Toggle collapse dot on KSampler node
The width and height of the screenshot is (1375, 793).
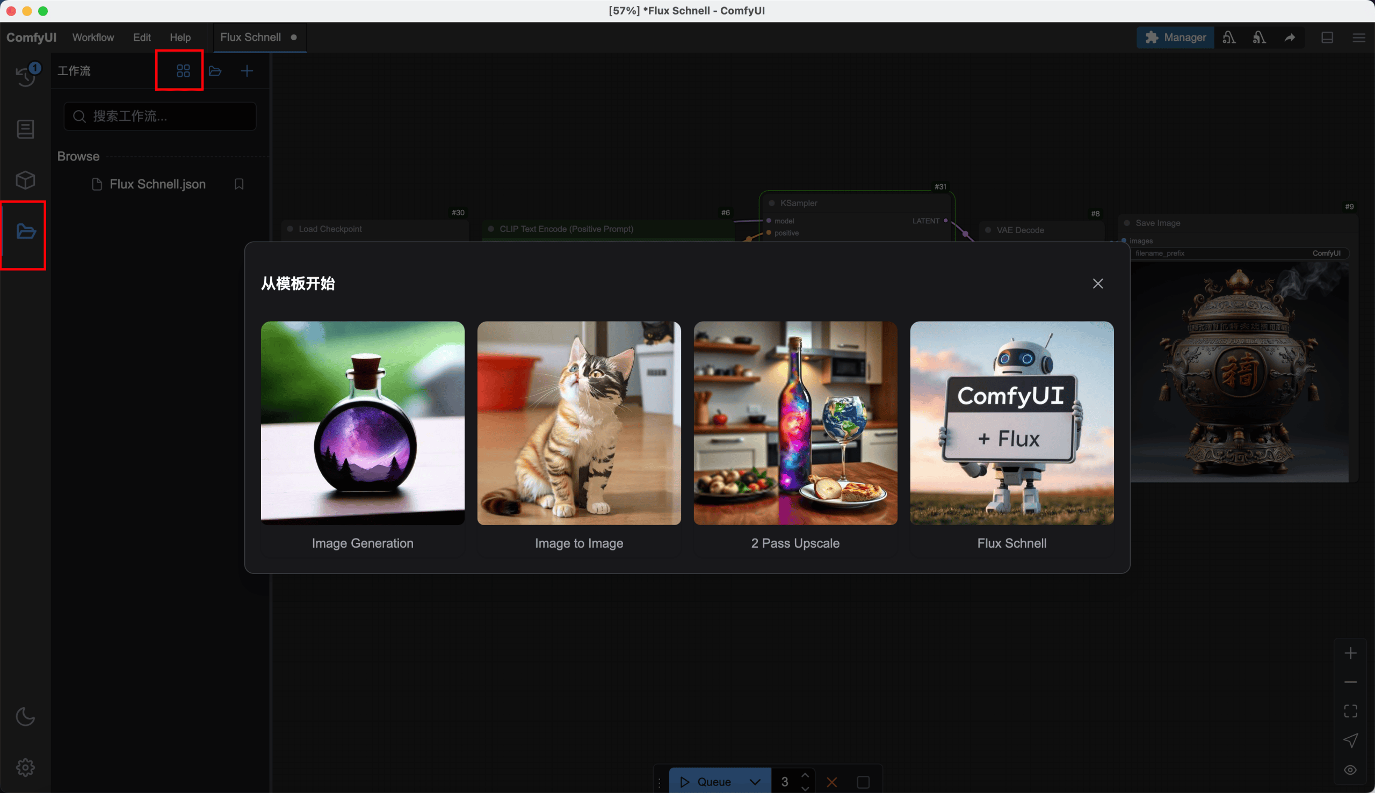(771, 203)
